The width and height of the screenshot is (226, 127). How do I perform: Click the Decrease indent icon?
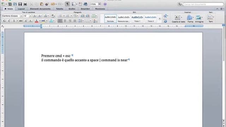pos(82,16)
